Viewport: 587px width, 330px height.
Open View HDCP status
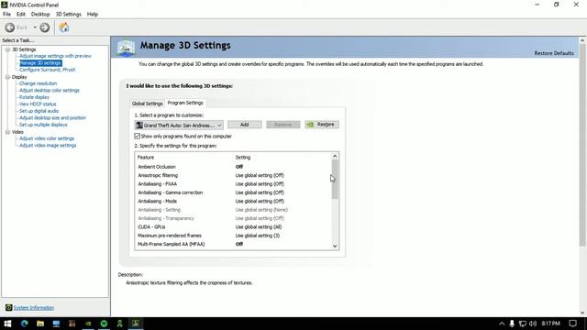pos(38,104)
